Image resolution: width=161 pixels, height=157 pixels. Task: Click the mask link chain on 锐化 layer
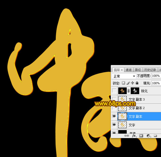pos(128,91)
